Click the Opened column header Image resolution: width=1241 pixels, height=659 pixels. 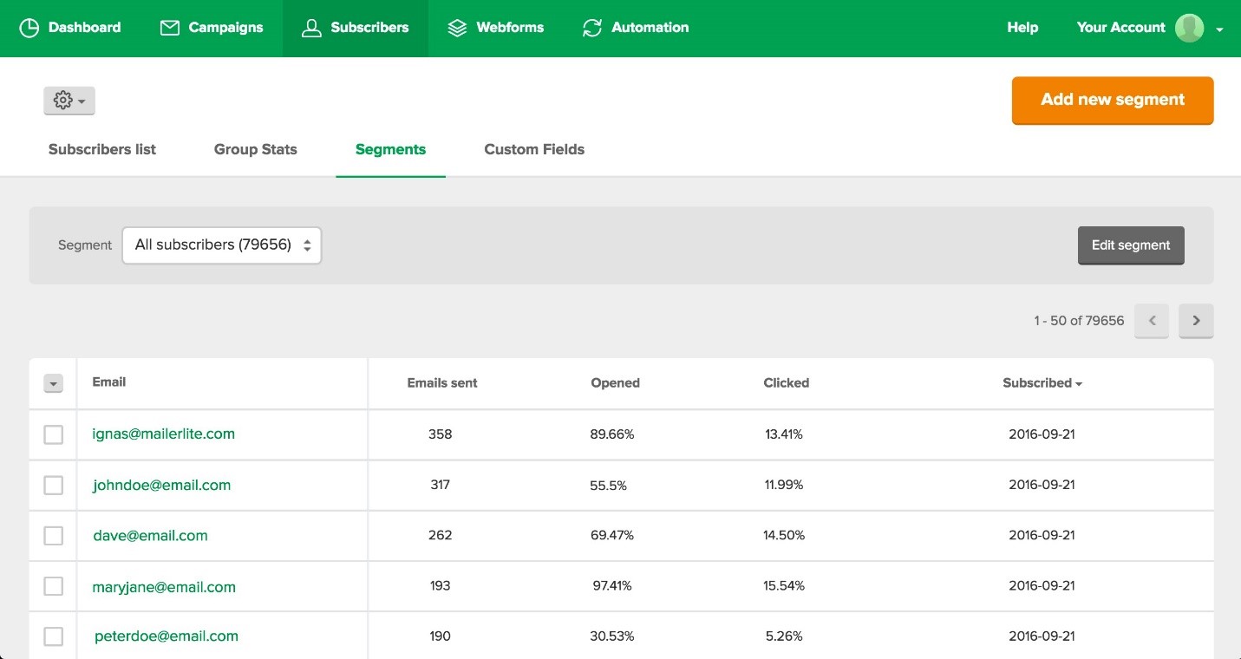[616, 382]
